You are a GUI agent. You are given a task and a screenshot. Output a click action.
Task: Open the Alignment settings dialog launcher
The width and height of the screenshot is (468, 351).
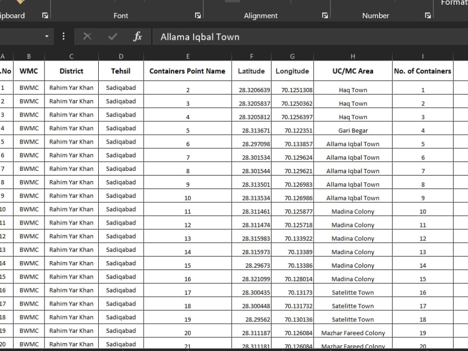point(325,15)
